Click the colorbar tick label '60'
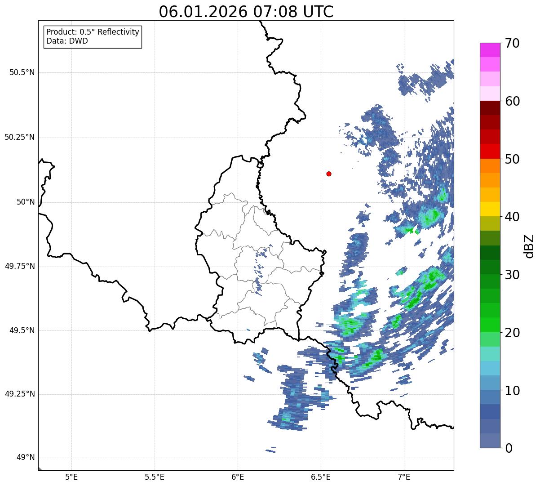The height and width of the screenshot is (486, 540). pyautogui.click(x=512, y=101)
